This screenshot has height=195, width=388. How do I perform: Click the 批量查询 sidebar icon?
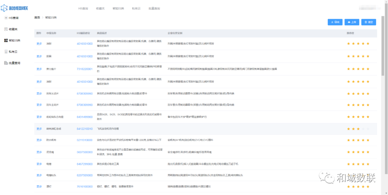click(6, 63)
